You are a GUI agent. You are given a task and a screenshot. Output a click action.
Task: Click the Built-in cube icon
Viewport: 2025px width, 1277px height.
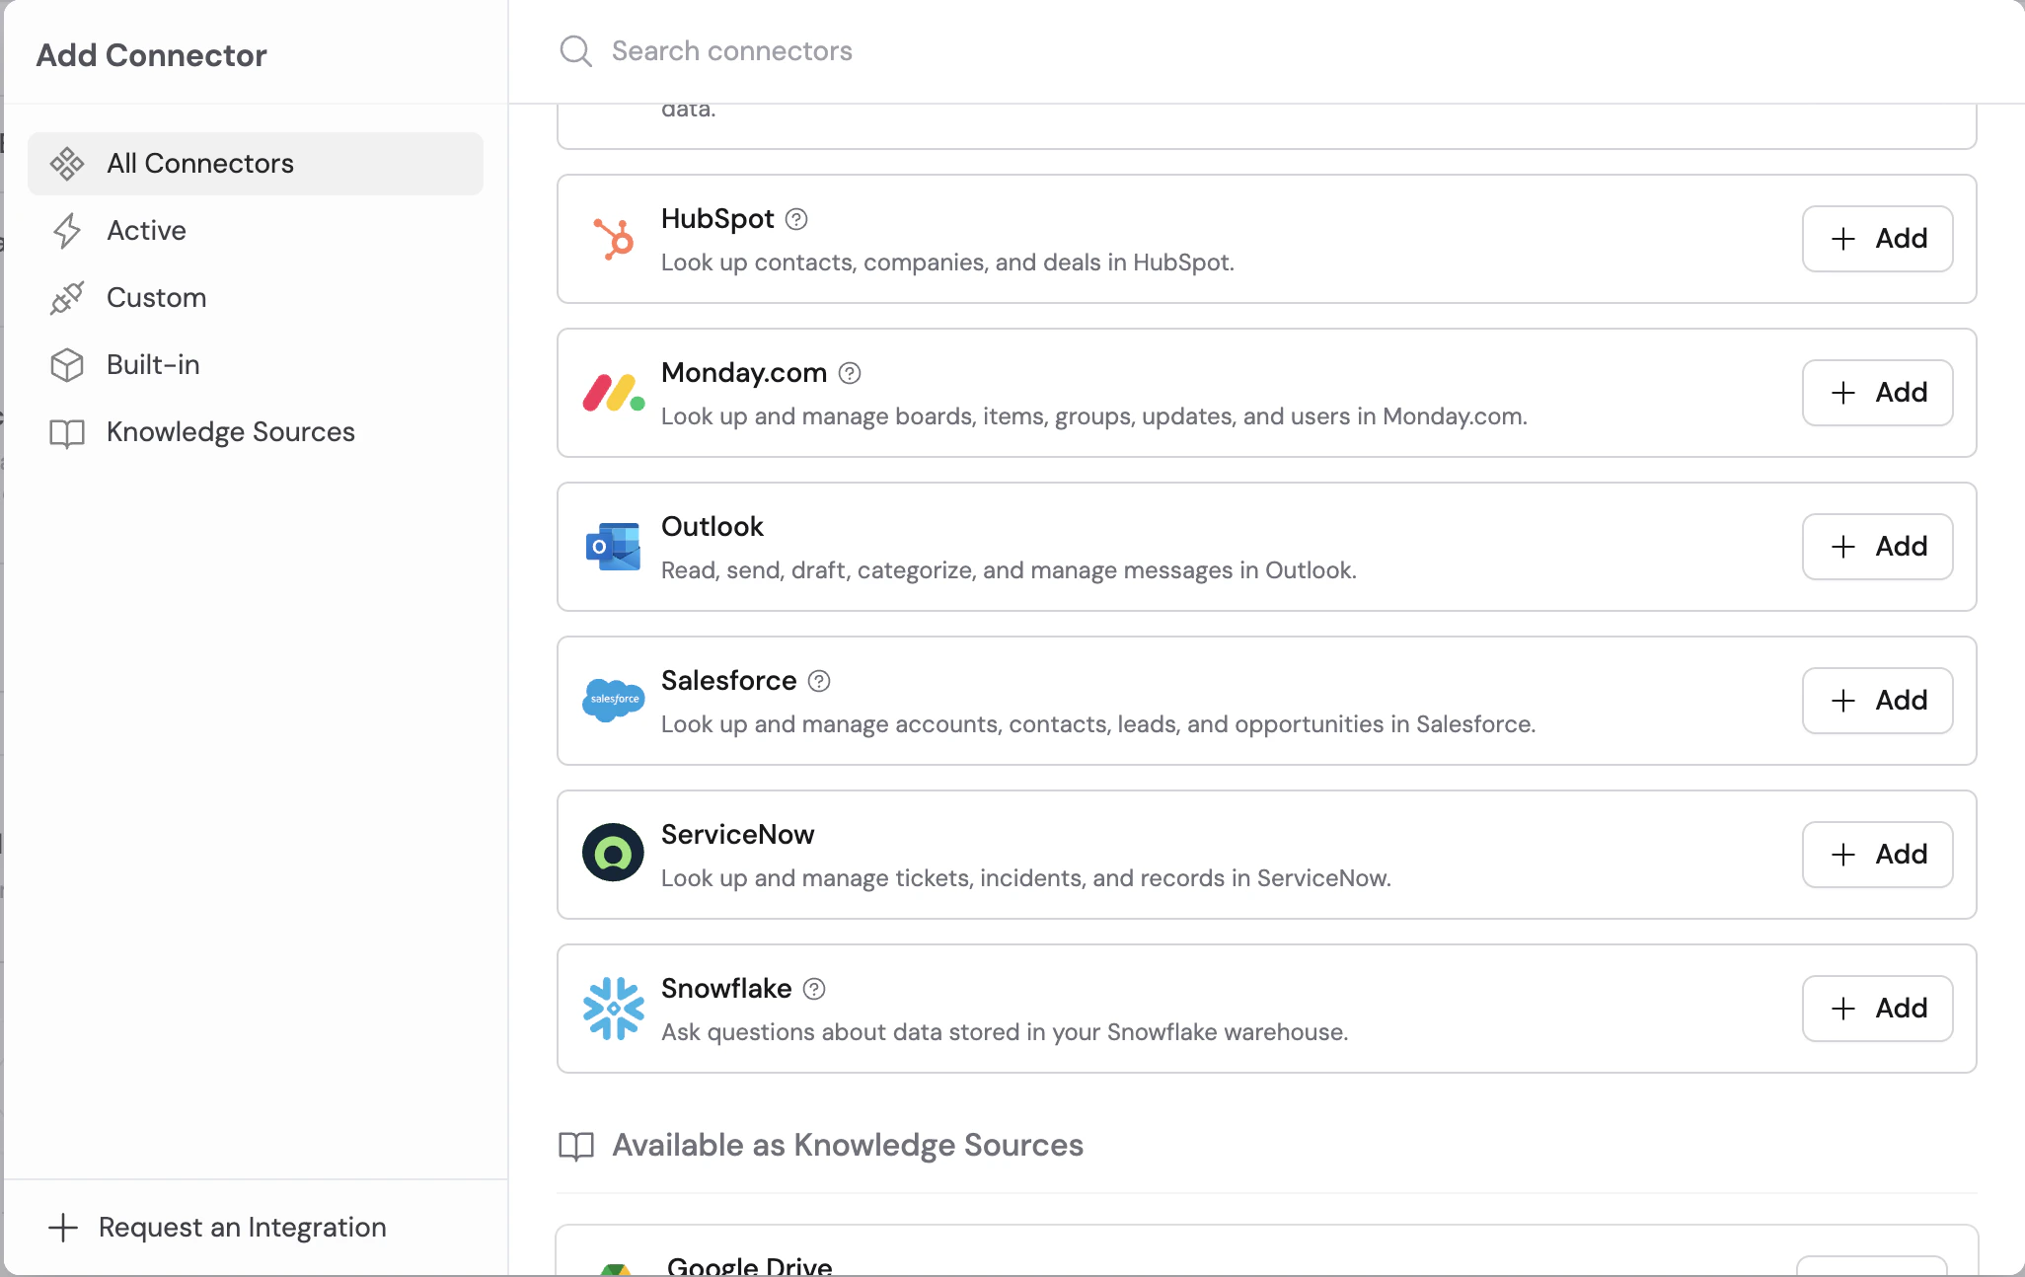(67, 365)
